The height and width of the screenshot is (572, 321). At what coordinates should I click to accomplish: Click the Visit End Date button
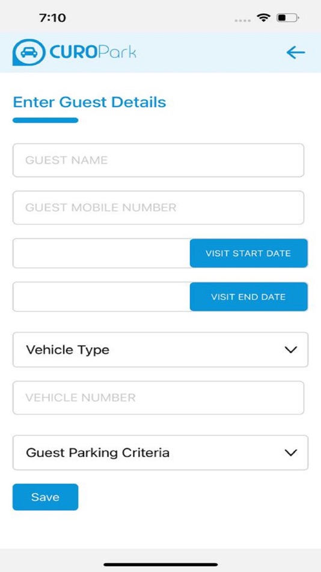click(x=248, y=297)
